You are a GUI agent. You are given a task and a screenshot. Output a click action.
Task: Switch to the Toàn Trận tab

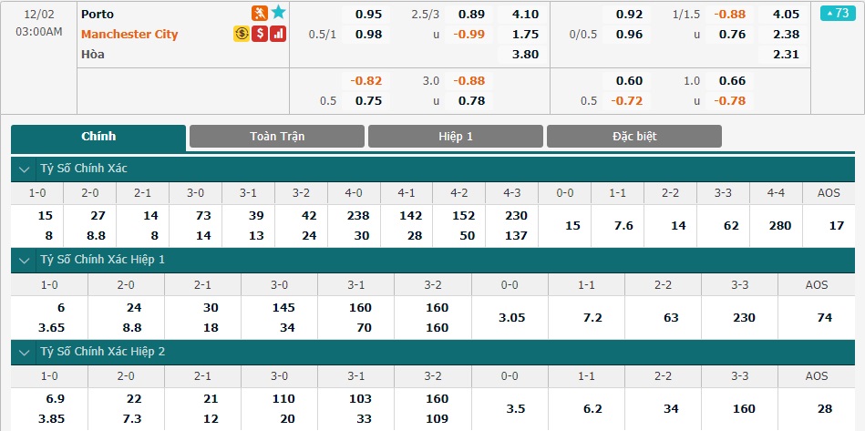coord(277,137)
